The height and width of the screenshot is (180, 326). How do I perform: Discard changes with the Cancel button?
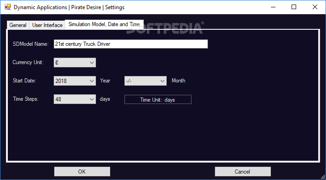(243, 171)
